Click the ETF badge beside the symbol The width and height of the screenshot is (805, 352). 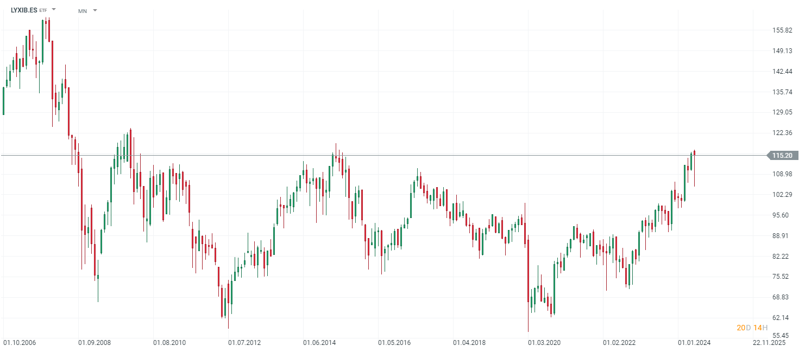pyautogui.click(x=43, y=10)
